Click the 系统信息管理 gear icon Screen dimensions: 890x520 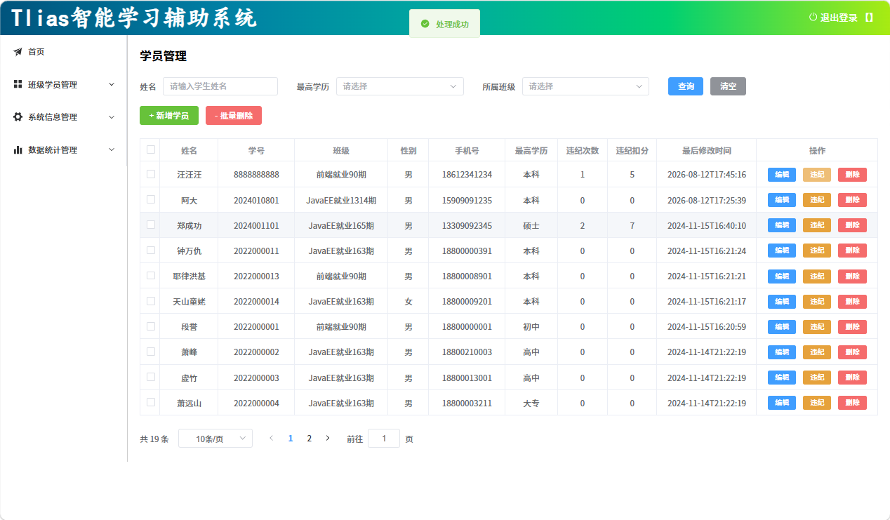[18, 117]
